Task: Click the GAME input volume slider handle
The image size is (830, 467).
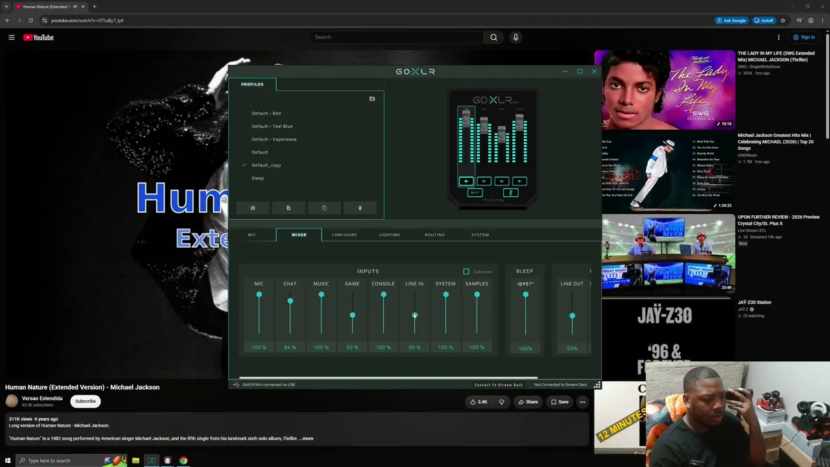Action: 352,316
